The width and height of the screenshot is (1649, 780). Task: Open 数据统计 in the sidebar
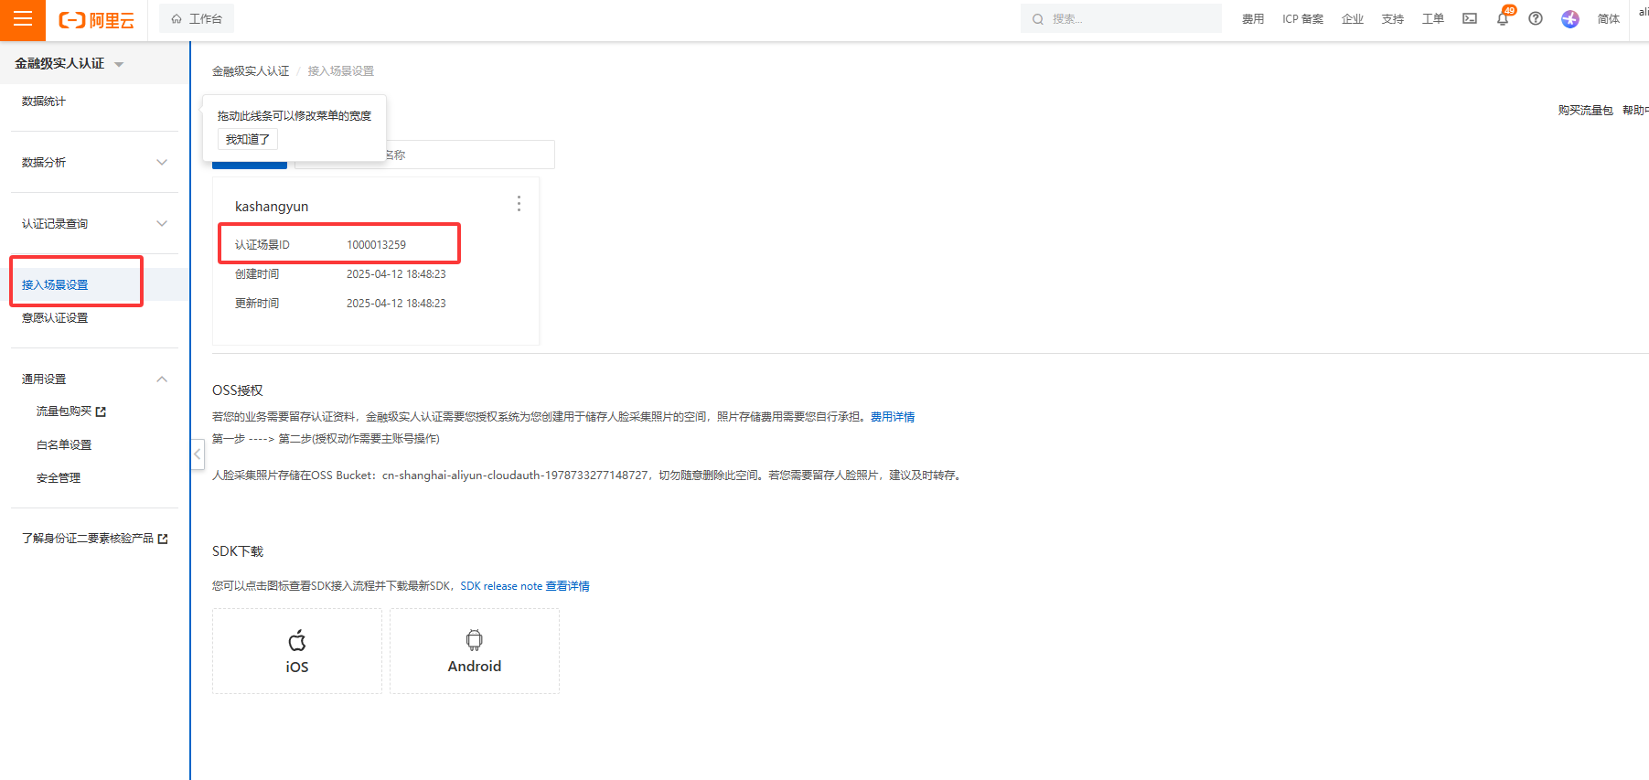44,102
